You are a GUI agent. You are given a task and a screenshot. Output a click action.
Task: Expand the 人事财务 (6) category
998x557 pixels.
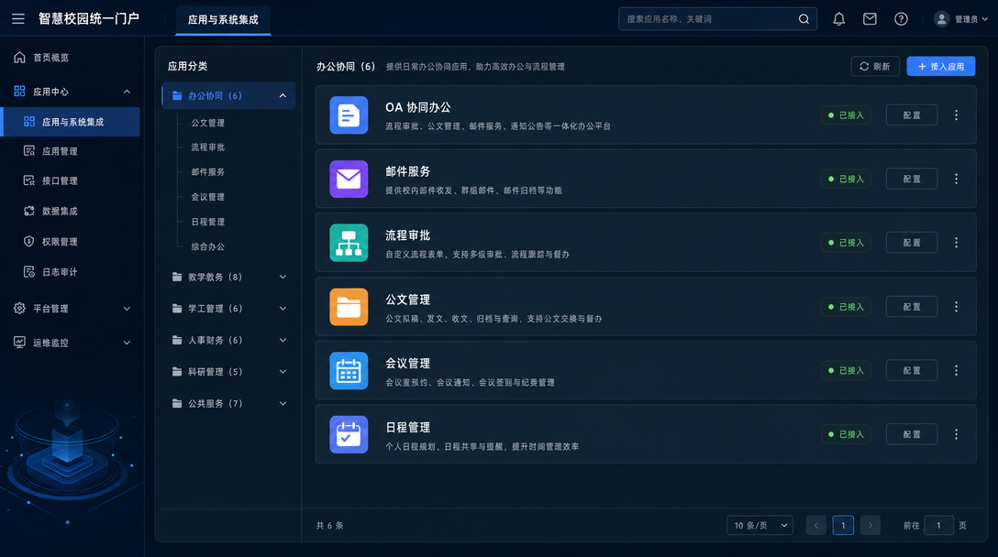(283, 340)
